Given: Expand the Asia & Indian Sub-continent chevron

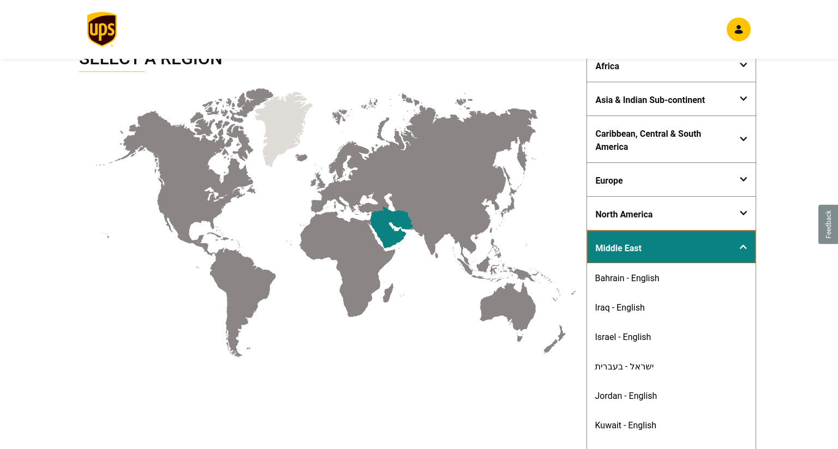Looking at the screenshot, I should coord(743,99).
